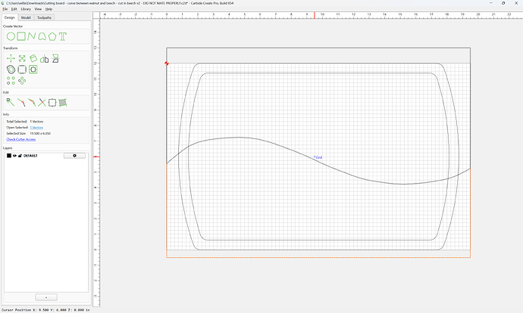Switch to the Toolpaths tab

click(44, 17)
